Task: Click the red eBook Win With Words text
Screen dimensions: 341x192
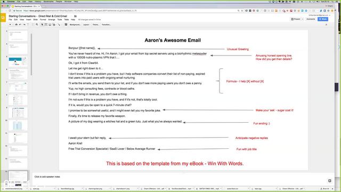Action: [x=175, y=164]
